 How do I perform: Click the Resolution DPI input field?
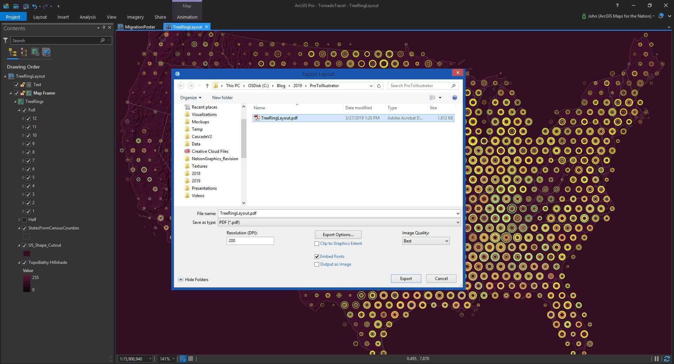tap(250, 241)
